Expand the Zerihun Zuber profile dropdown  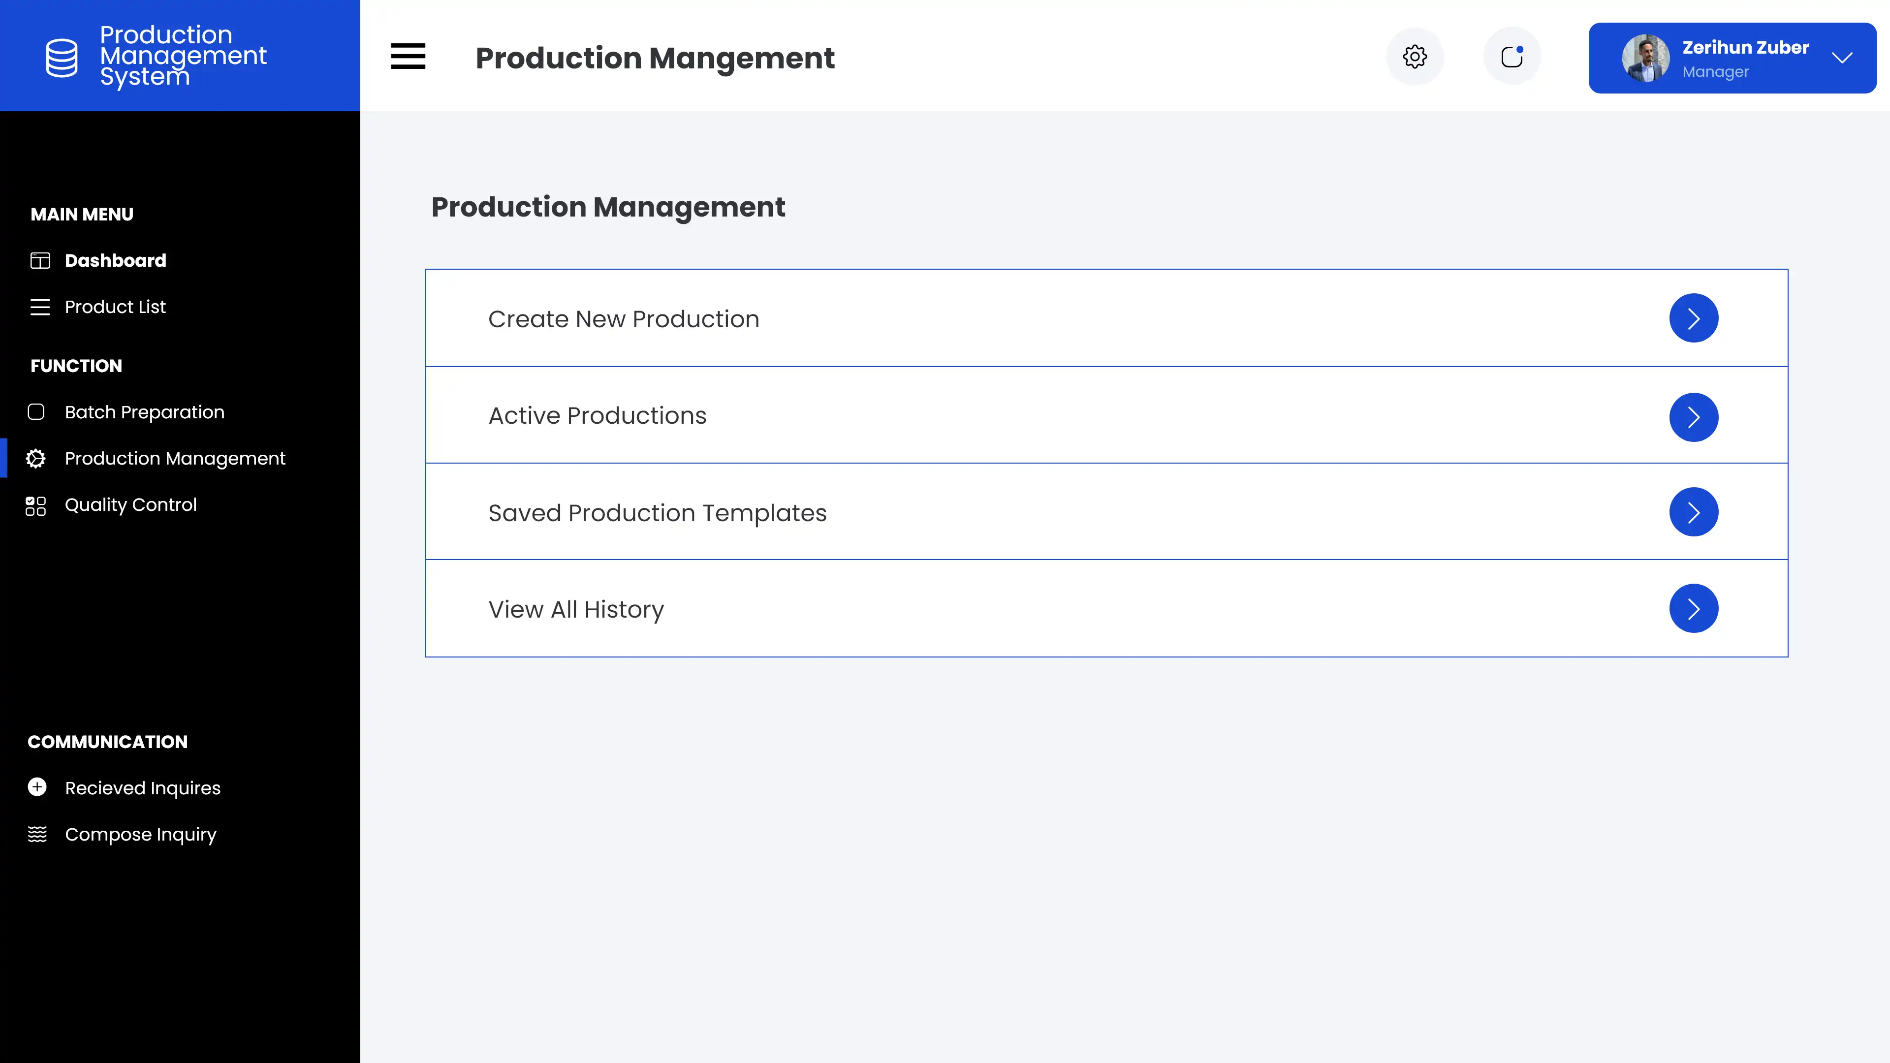(x=1842, y=58)
